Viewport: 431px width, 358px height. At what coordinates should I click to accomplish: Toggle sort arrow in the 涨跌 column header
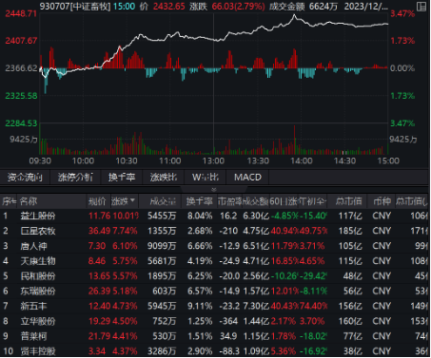tap(132, 200)
